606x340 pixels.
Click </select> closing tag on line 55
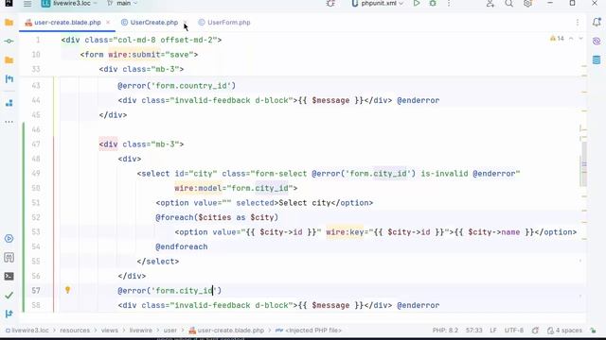pyautogui.click(x=158, y=262)
